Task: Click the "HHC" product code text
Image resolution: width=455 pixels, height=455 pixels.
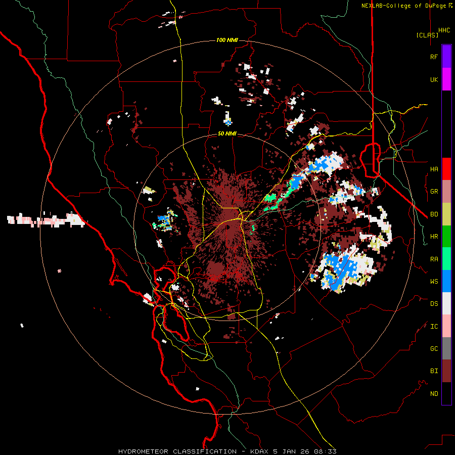Action: tap(444, 30)
